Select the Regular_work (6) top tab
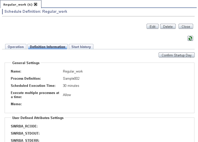This screenshot has height=142, width=198. click(x=18, y=5)
